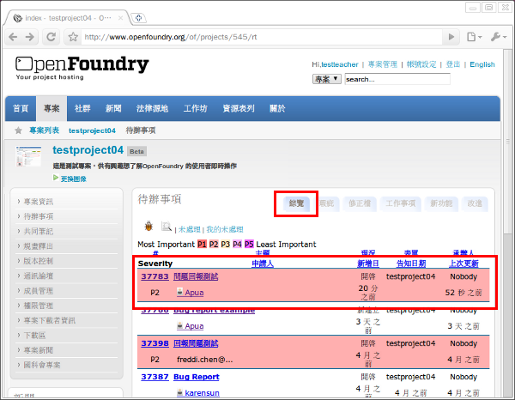Image resolution: width=515 pixels, height=400 pixels.
Task: Click the search input field
Action: [397, 79]
